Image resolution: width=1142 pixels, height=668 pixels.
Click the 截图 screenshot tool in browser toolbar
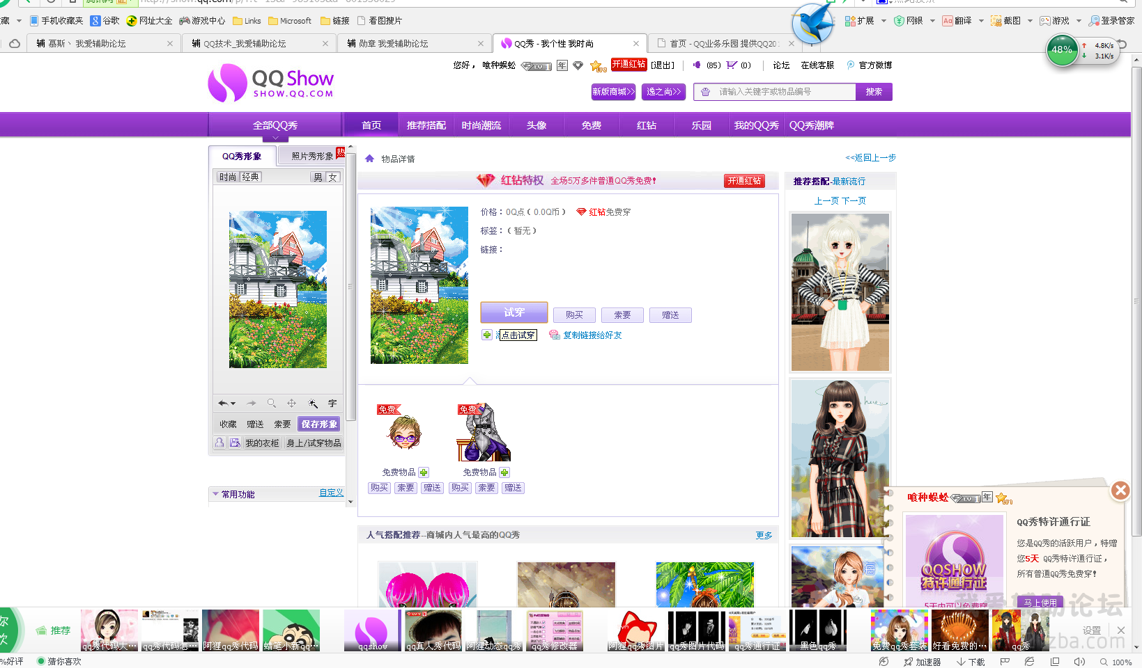pyautogui.click(x=1005, y=21)
